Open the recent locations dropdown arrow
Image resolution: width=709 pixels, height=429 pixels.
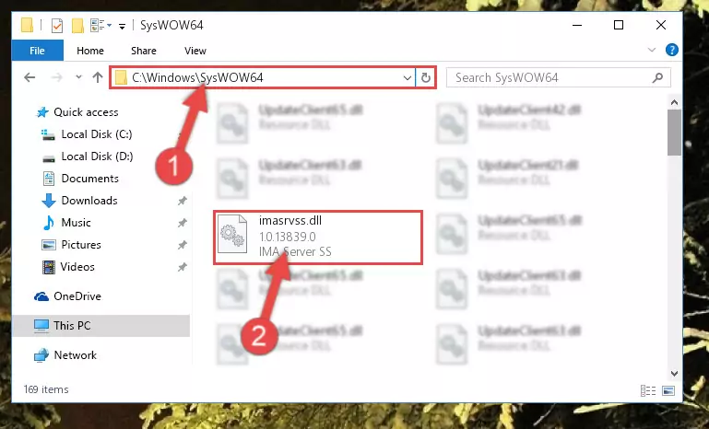78,77
